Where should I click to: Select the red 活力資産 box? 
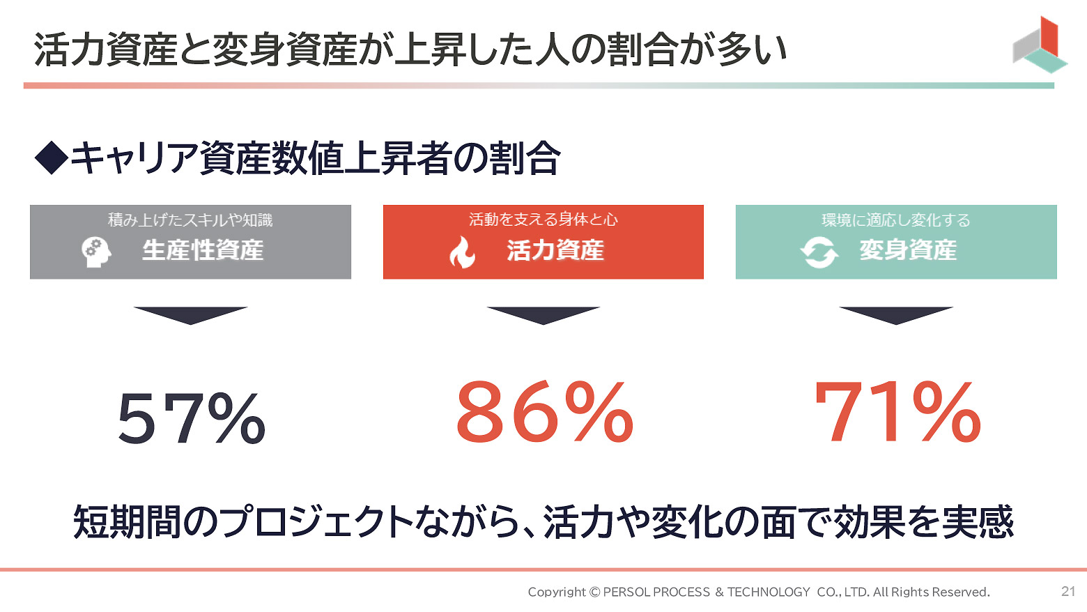[543, 242]
